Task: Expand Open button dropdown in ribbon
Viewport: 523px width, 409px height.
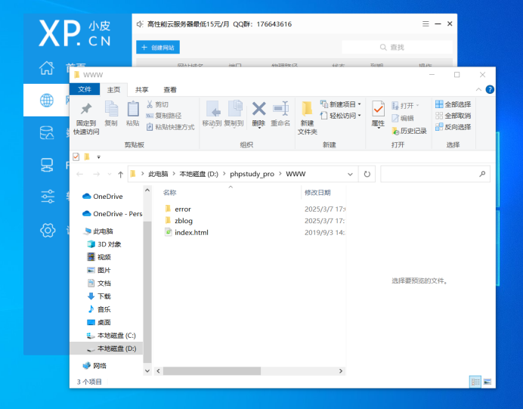Action: 418,106
